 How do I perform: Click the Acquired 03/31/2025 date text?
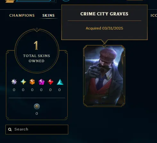click(104, 28)
